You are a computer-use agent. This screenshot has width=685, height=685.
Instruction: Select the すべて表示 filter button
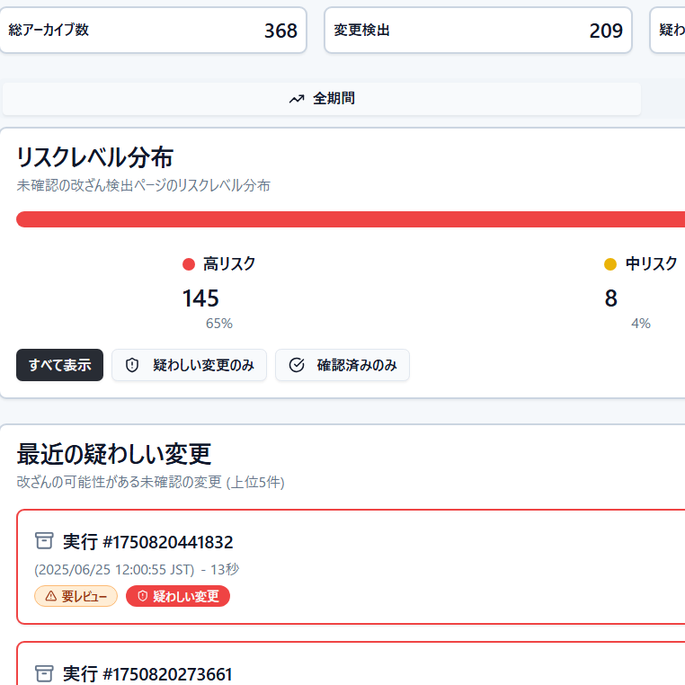tap(59, 365)
